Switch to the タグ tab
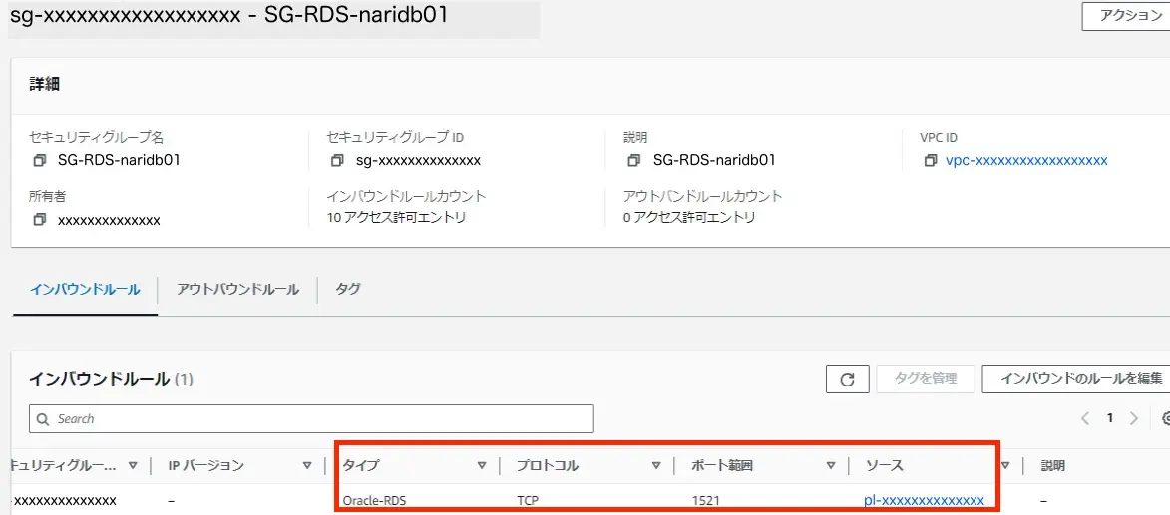1170x515 pixels. pos(347,290)
